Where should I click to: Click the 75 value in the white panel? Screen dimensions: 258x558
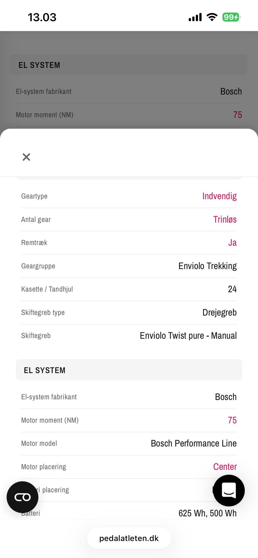[x=232, y=420]
